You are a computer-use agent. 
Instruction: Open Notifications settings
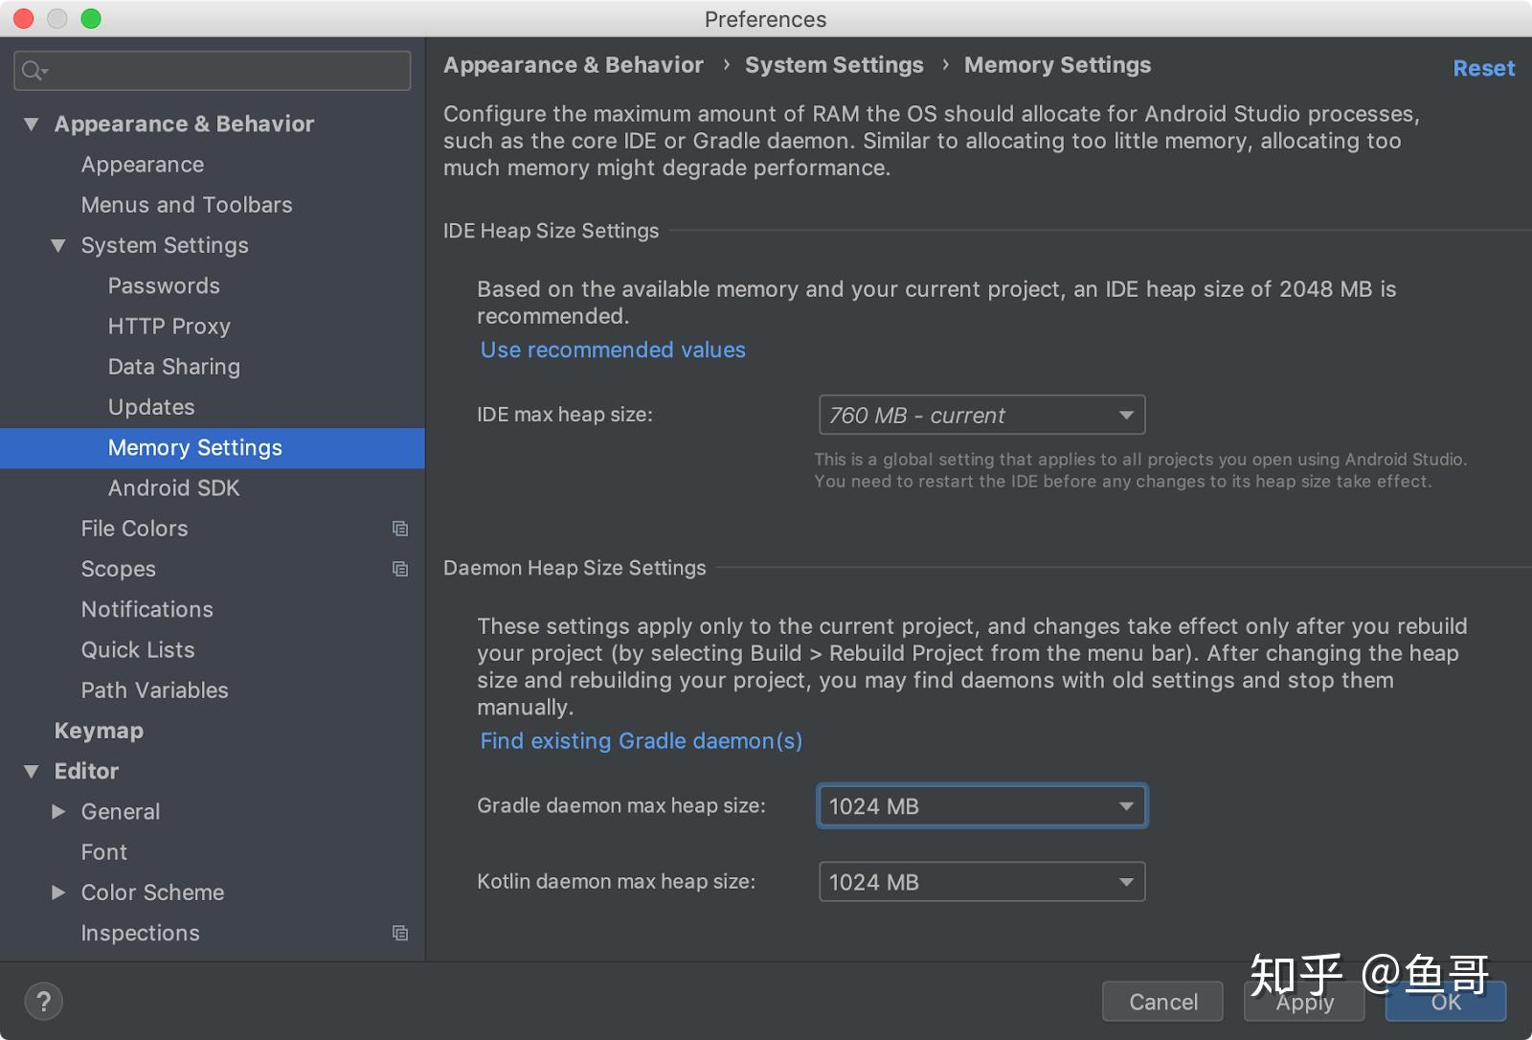(147, 609)
